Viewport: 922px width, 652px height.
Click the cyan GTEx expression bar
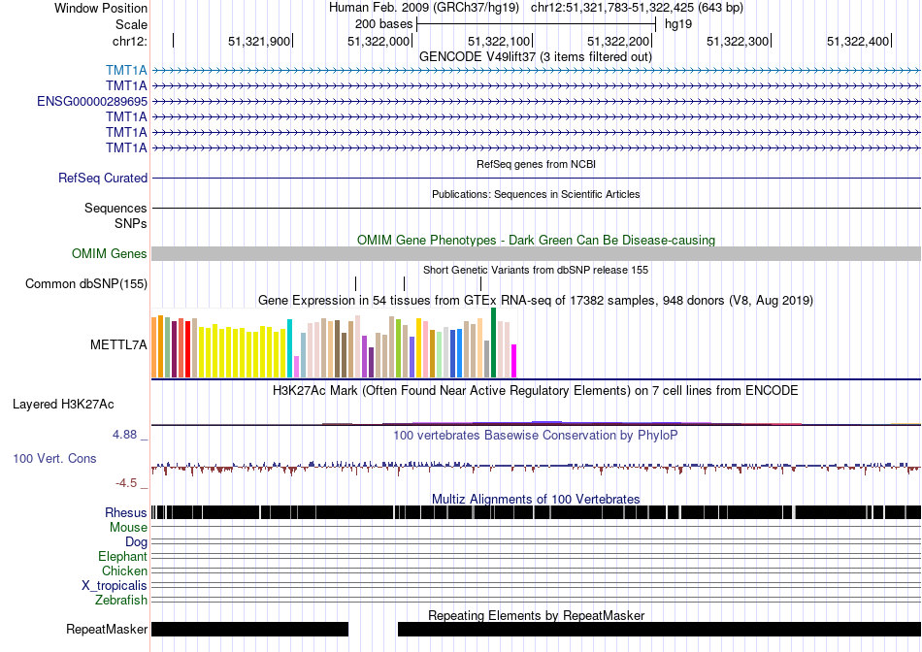pyautogui.click(x=289, y=348)
